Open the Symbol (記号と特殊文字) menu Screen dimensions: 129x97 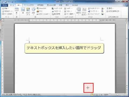click(x=113, y=11)
